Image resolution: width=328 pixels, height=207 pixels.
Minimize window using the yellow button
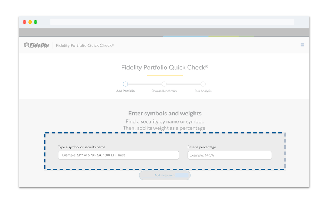[x=30, y=22]
